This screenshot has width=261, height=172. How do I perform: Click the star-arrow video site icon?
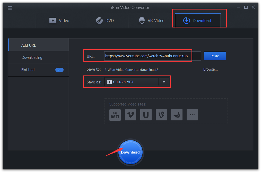click(177, 115)
